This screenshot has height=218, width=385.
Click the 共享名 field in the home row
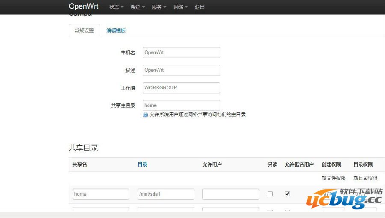pos(101,194)
